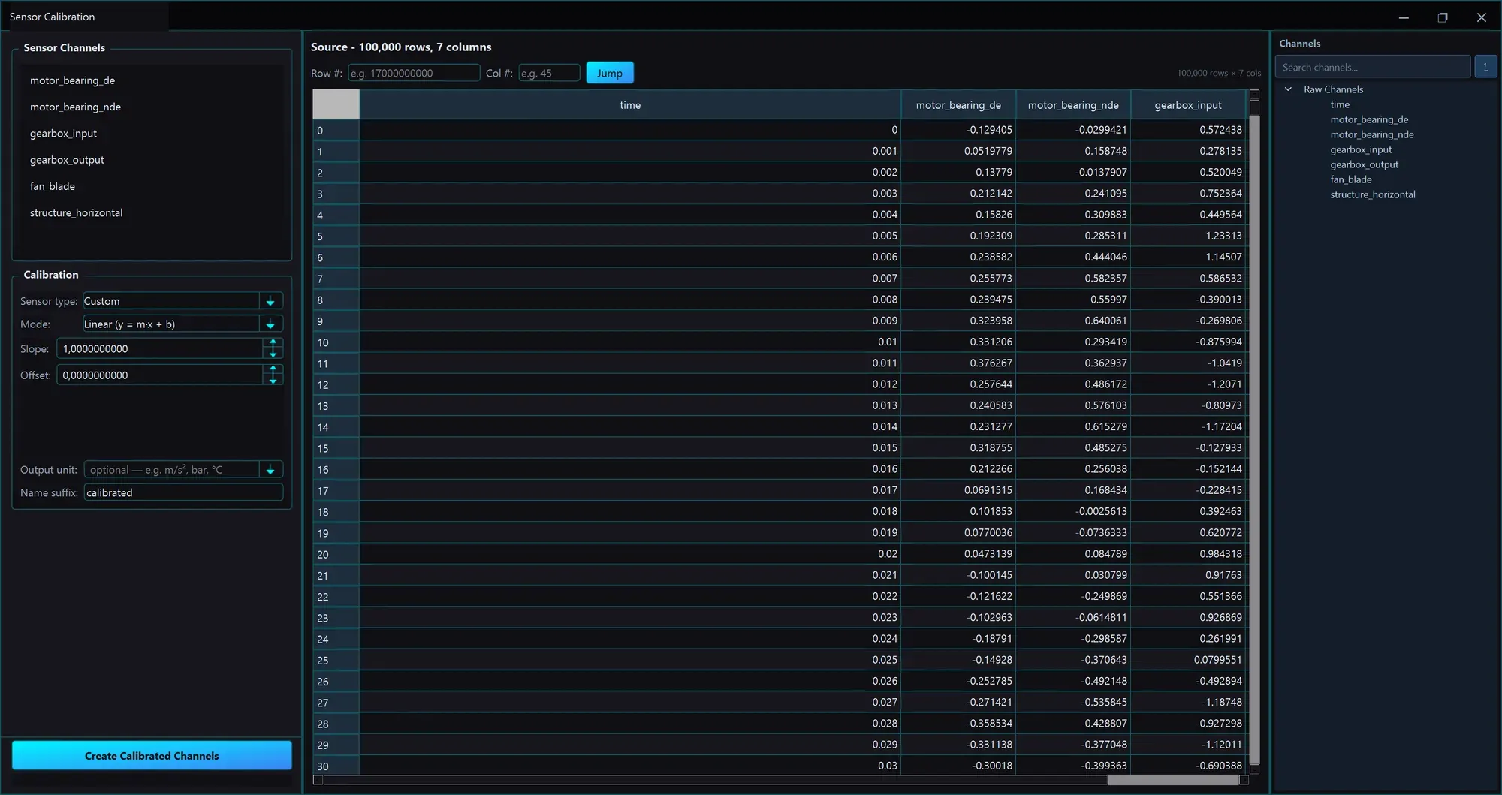The image size is (1502, 795).
Task: Click the button beside the channel search
Action: tap(1485, 67)
